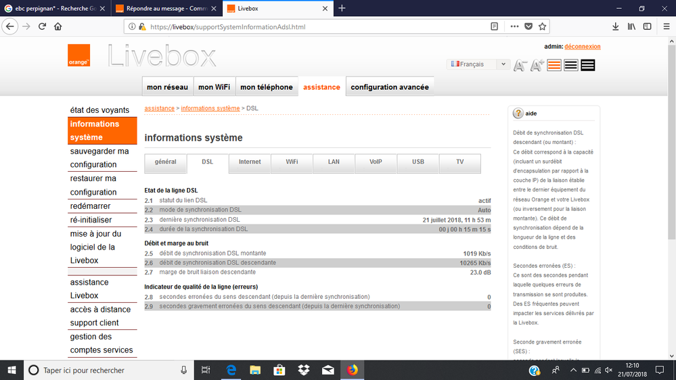Switch to mon réseau tab
676x380 pixels.
(167, 87)
